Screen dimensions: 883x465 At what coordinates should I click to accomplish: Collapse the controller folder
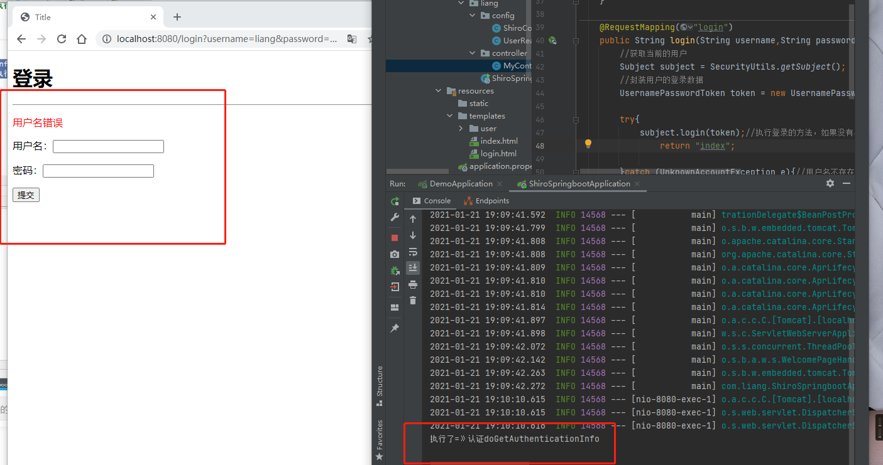(473, 53)
